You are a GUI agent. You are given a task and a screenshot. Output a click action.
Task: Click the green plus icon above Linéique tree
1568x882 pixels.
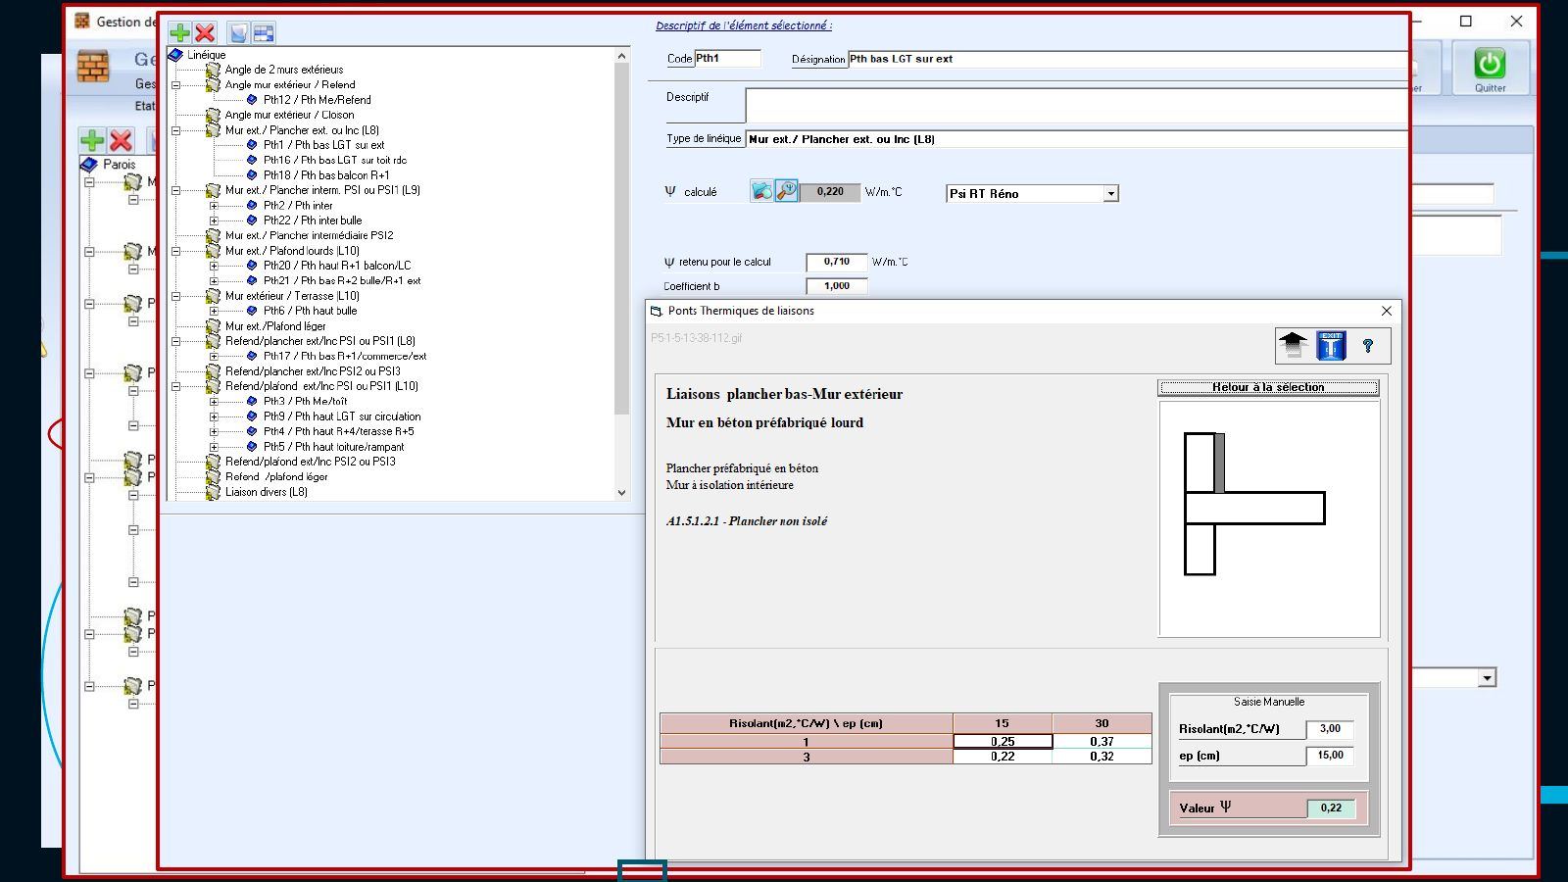pyautogui.click(x=180, y=32)
